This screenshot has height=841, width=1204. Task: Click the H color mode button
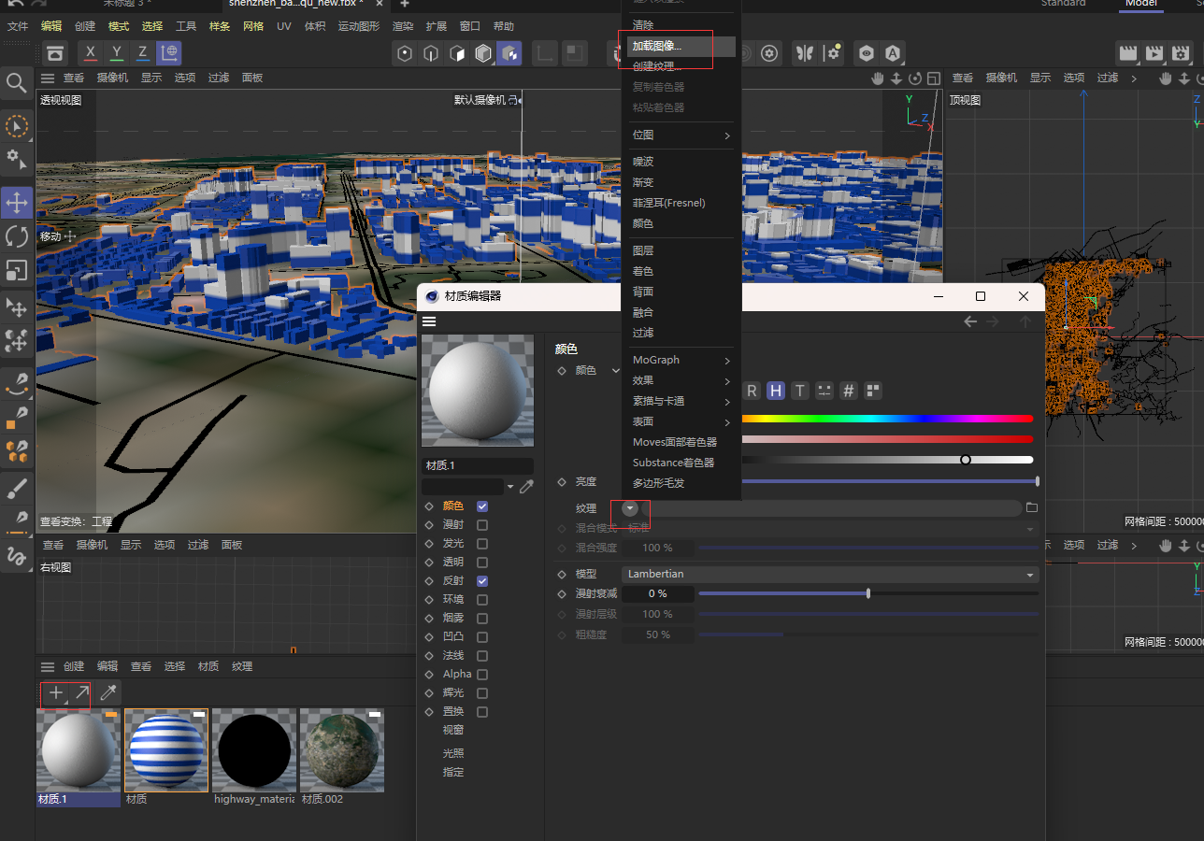tap(776, 391)
